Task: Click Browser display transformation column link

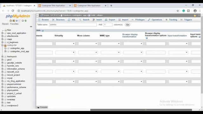Action: [130, 35]
